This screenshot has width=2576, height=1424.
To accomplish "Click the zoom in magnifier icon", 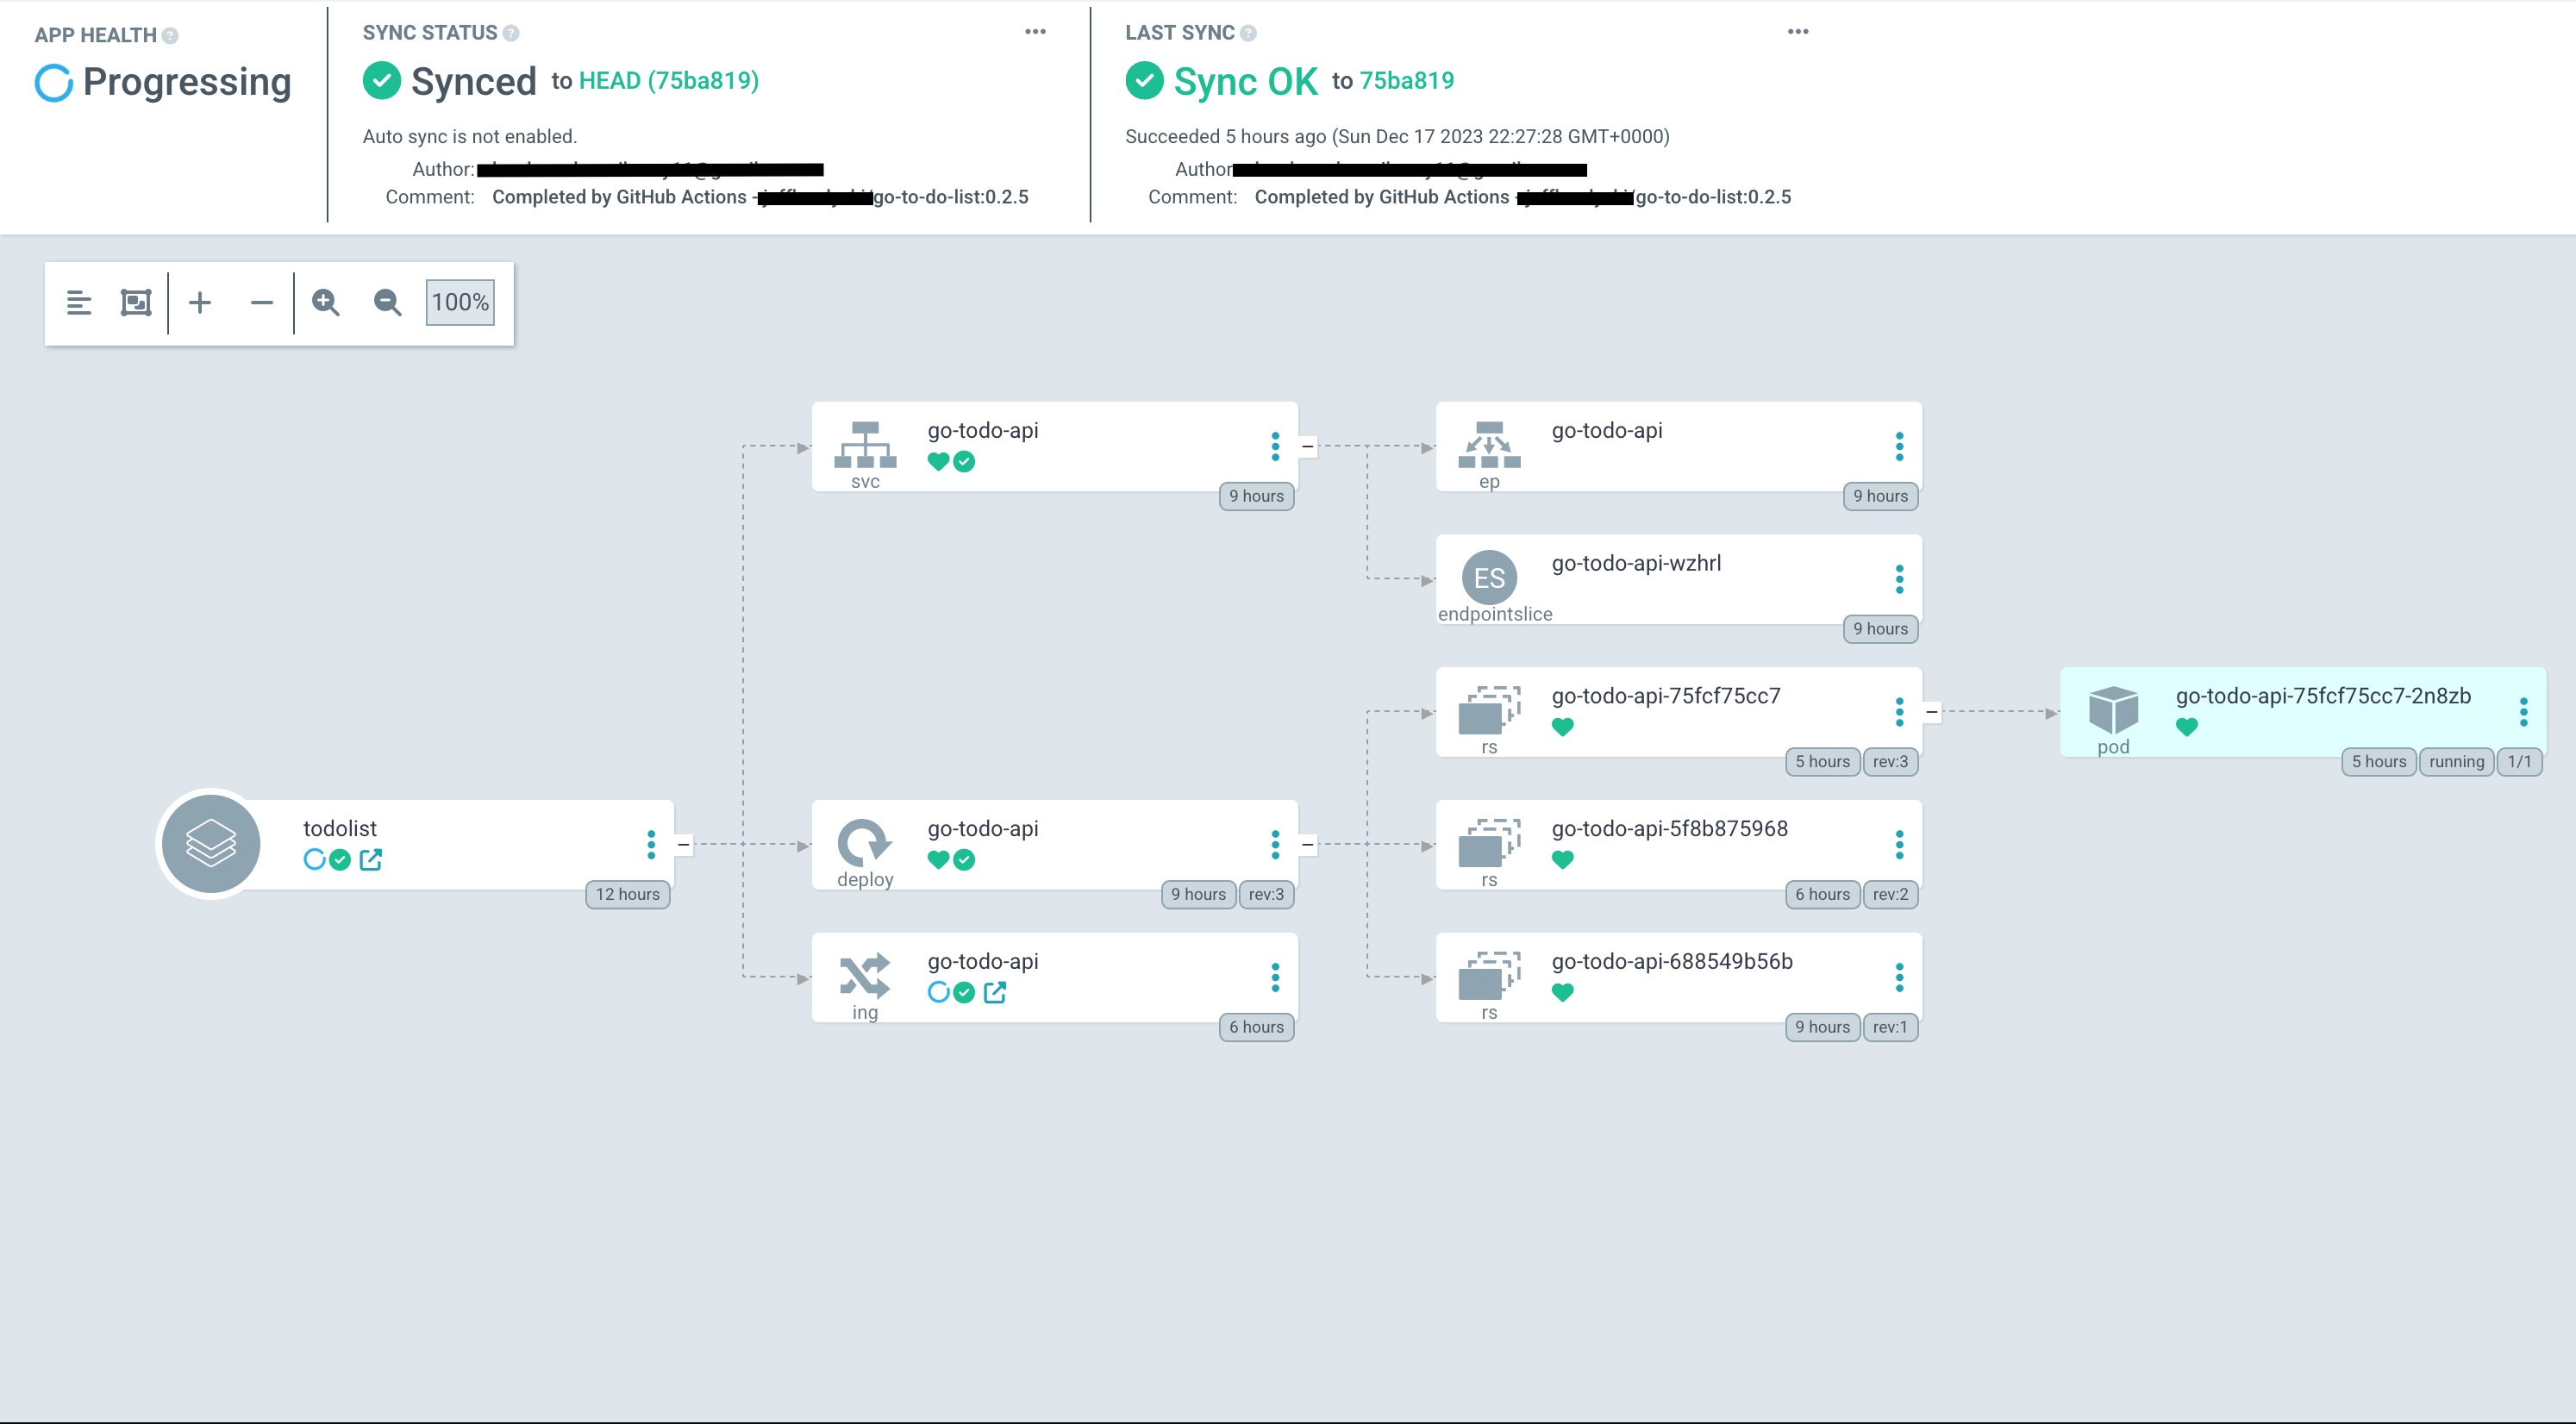I will coord(325,302).
